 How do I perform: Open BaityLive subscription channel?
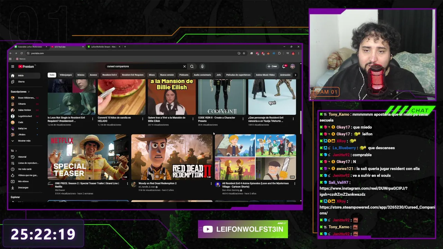[x=25, y=128]
